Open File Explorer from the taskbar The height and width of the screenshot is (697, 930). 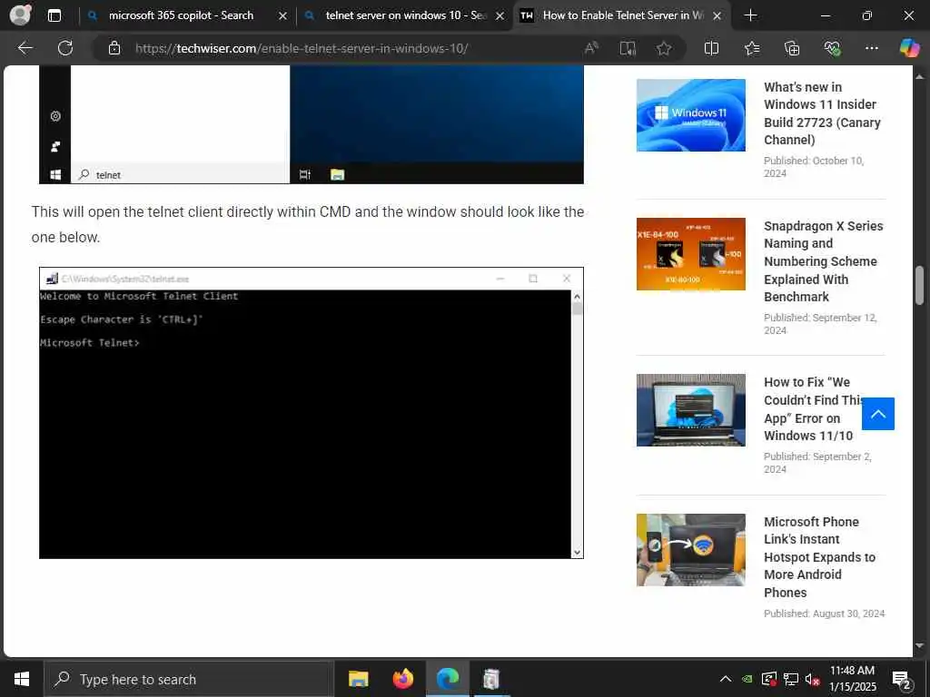coord(358,679)
